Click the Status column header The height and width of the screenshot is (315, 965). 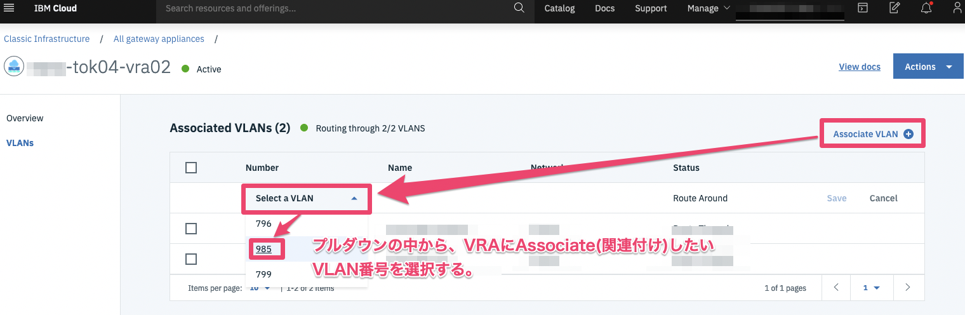pos(686,168)
